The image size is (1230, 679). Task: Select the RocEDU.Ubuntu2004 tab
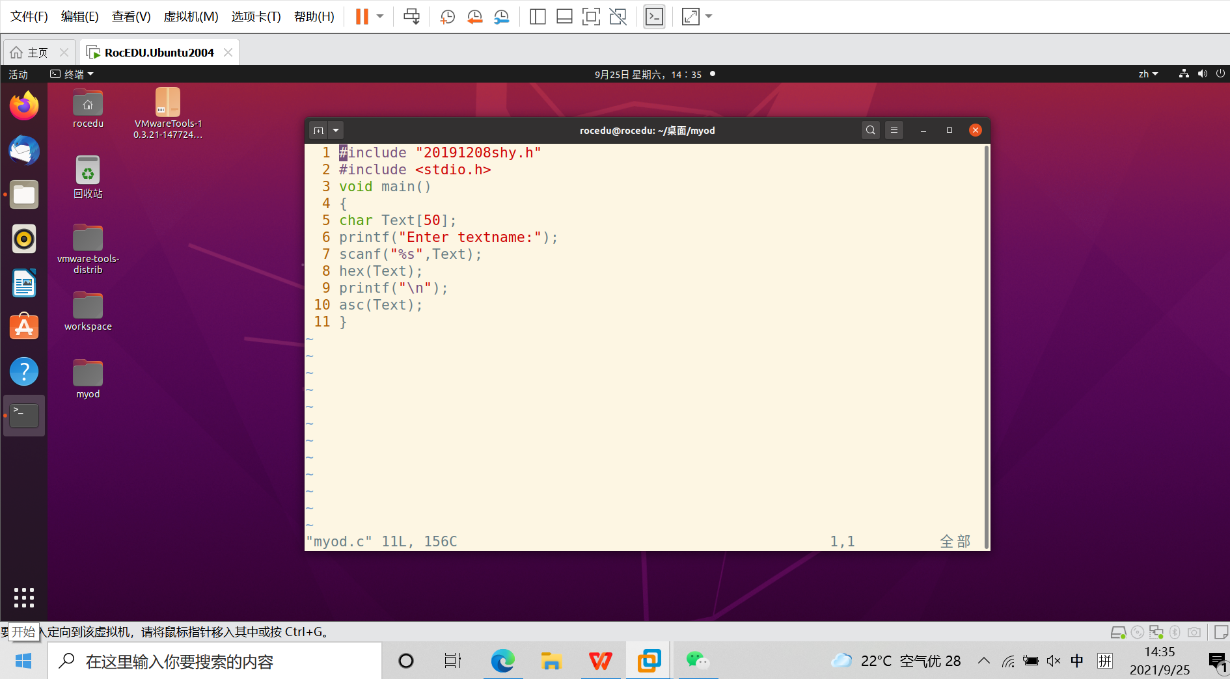pyautogui.click(x=159, y=53)
